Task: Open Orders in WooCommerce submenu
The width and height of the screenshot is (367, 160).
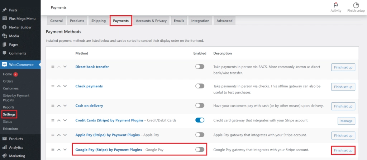Action: (8, 81)
